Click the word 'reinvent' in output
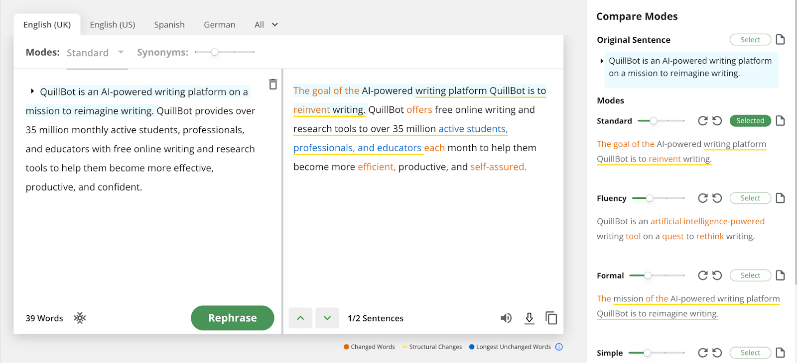This screenshot has width=797, height=363. coord(312,110)
